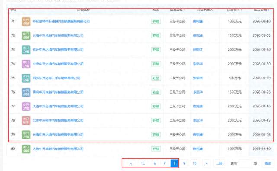Open the company name link in row 71
This screenshot has height=171, width=277.
[x=61, y=21]
